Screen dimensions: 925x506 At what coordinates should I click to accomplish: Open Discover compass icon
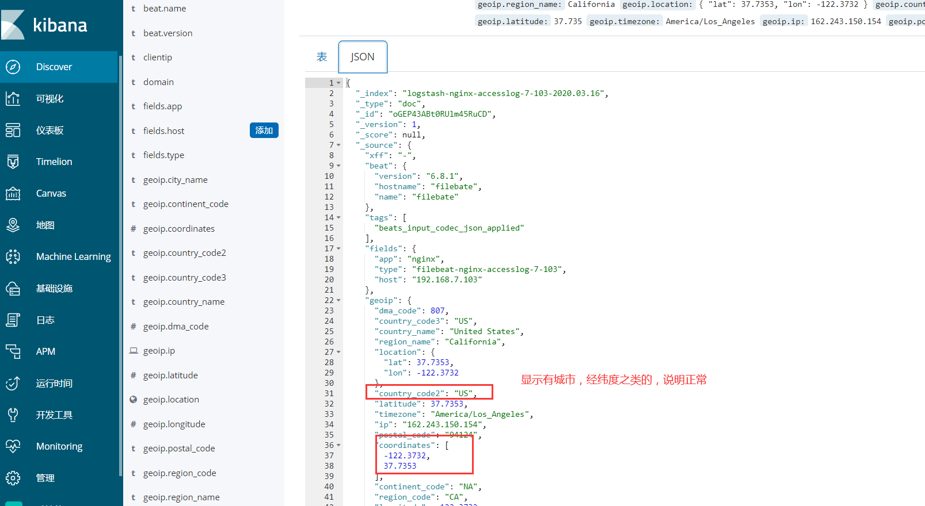[x=13, y=67]
